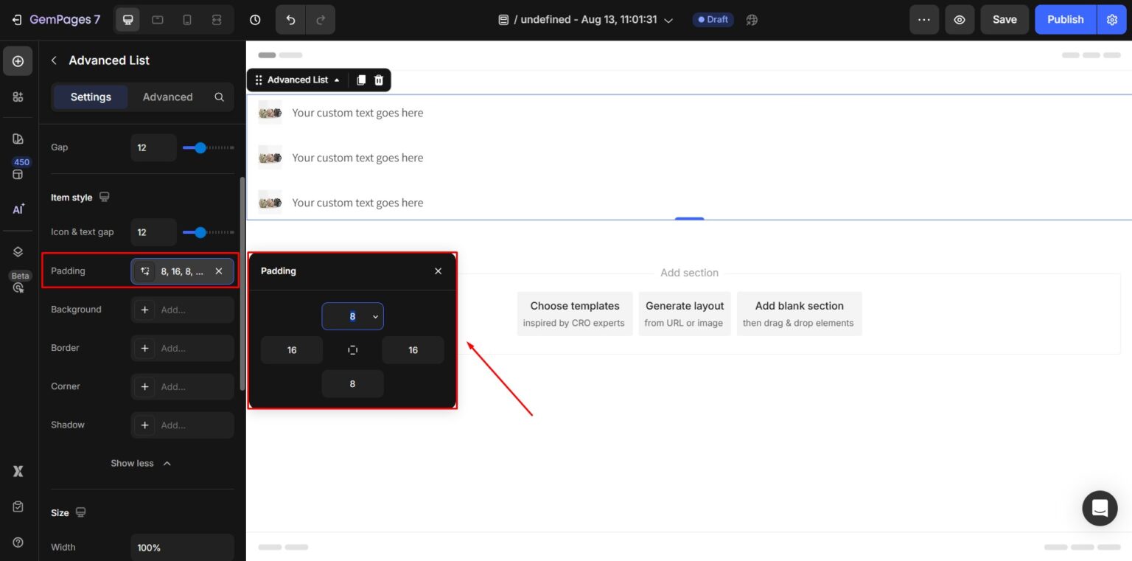The height and width of the screenshot is (561, 1132).
Task: Delete the Advanced List with the trash icon
Action: (379, 80)
